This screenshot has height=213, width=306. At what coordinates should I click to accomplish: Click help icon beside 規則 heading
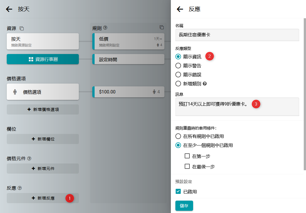coord(106,28)
